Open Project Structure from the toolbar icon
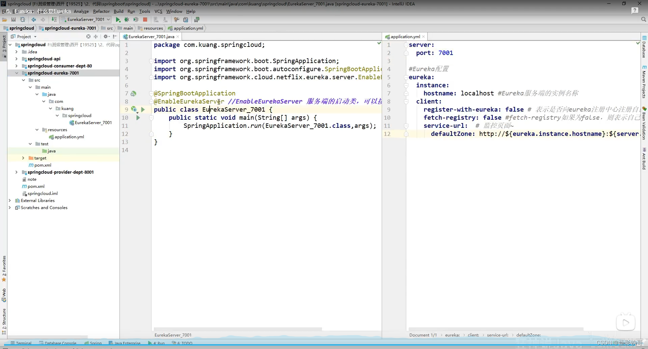This screenshot has height=349, width=648. 186,20
